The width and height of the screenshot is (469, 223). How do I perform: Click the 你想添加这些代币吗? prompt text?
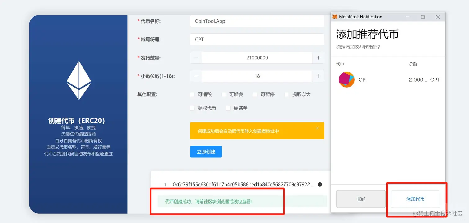coord(358,47)
